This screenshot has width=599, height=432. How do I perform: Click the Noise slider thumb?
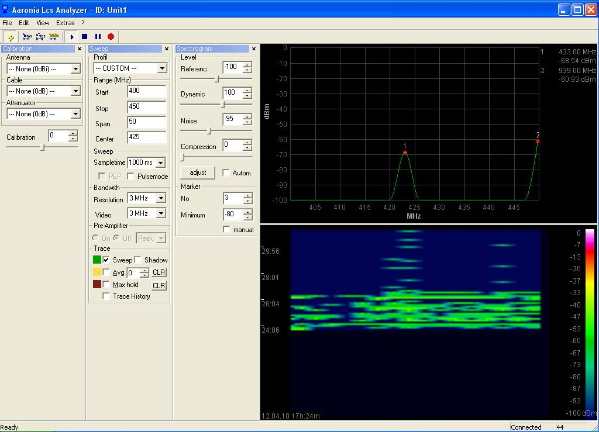(209, 131)
